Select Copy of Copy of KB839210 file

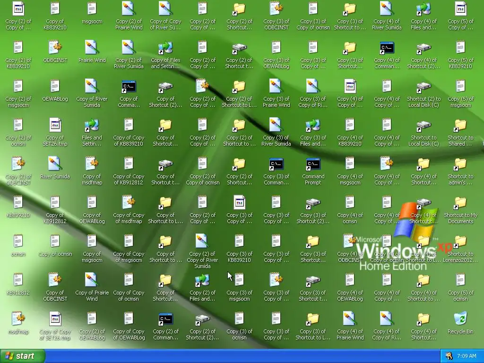pyautogui.click(x=129, y=125)
